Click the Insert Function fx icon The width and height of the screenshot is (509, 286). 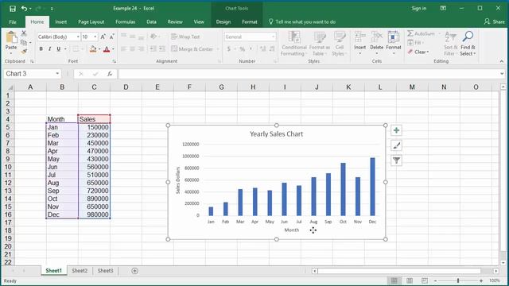point(110,74)
